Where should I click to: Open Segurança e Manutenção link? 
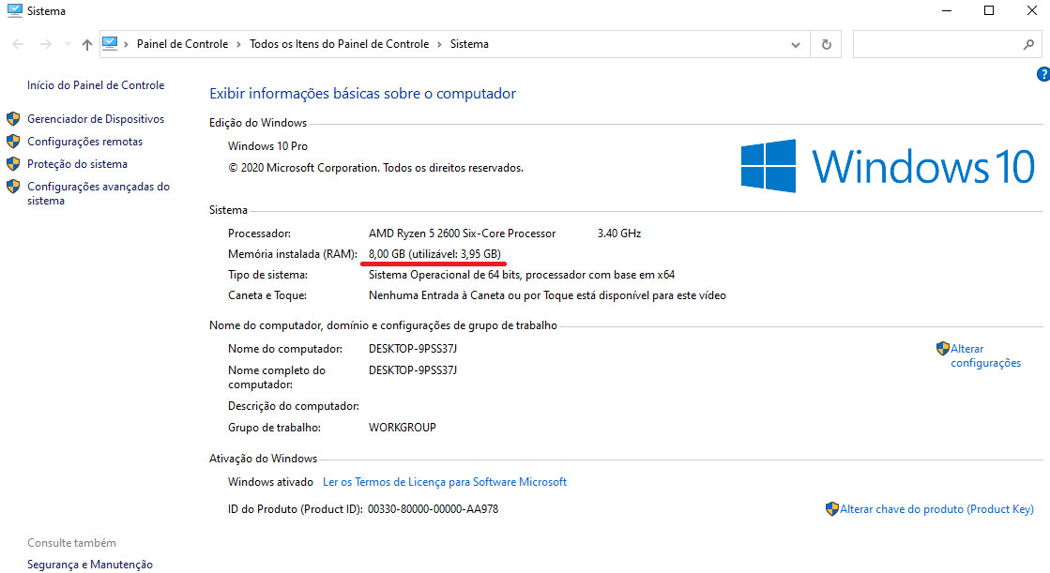click(x=90, y=565)
